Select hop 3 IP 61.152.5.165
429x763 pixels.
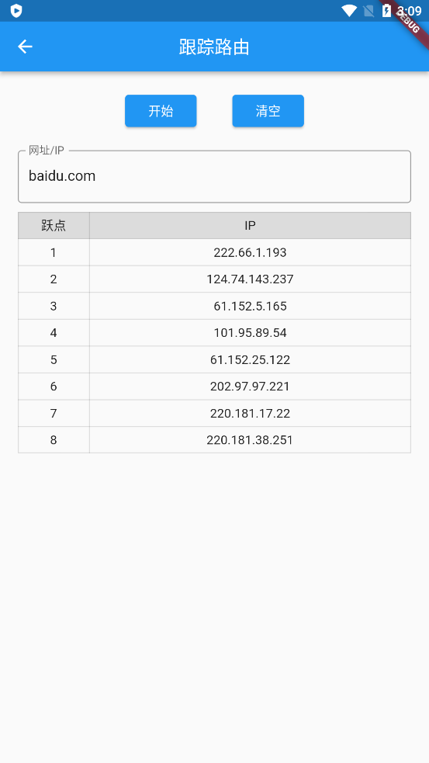(250, 306)
